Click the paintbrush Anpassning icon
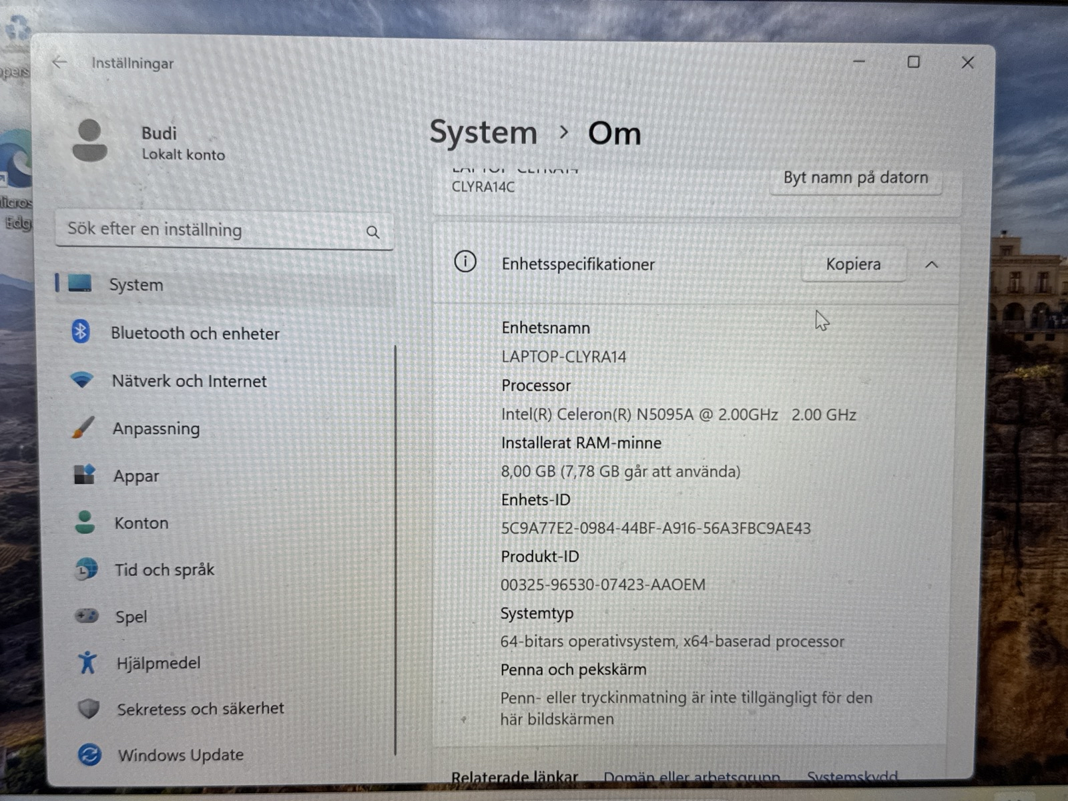Screen dimensions: 1068x801 point(83,427)
